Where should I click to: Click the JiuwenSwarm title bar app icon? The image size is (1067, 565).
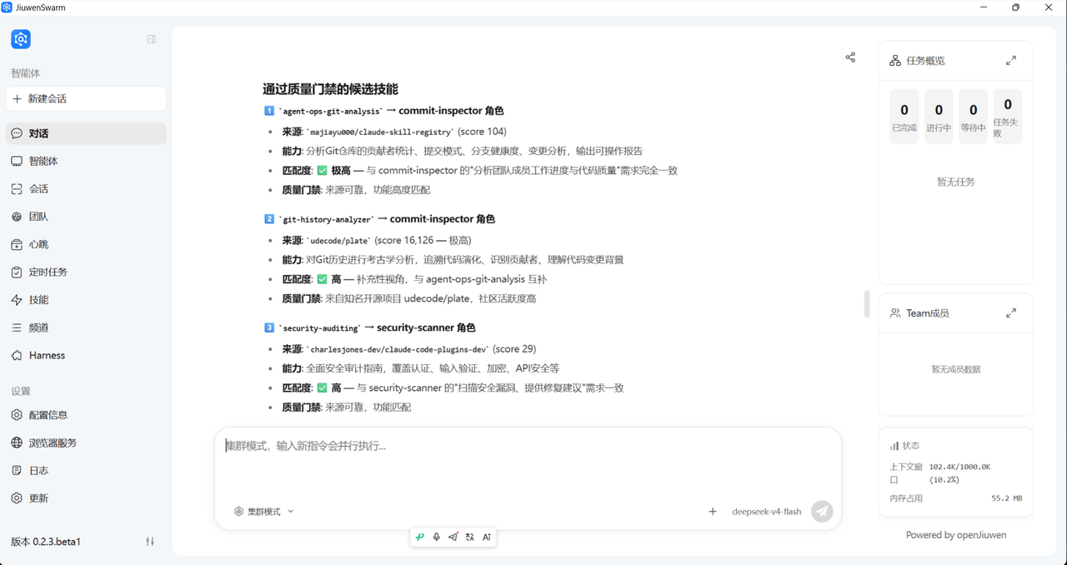point(7,7)
